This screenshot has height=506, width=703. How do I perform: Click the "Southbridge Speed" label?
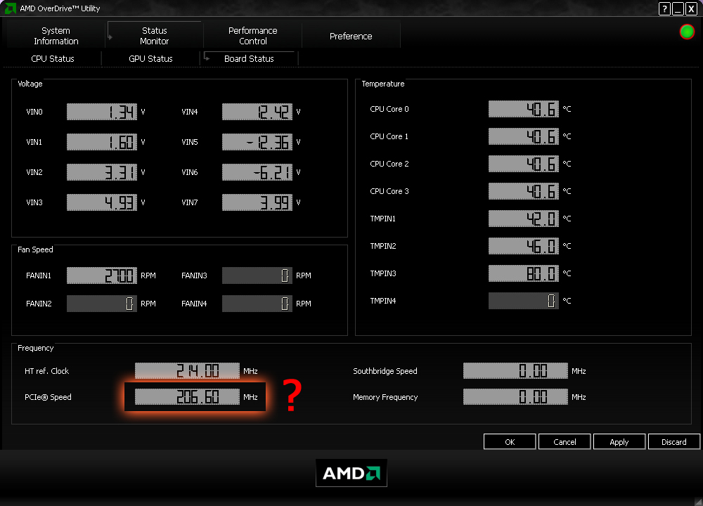385,371
